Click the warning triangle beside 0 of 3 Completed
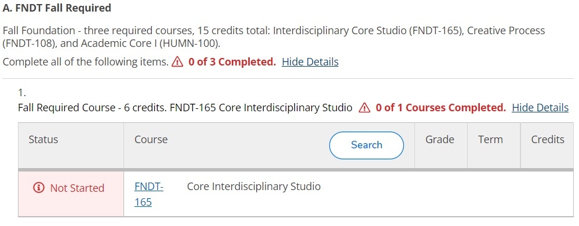 (177, 62)
